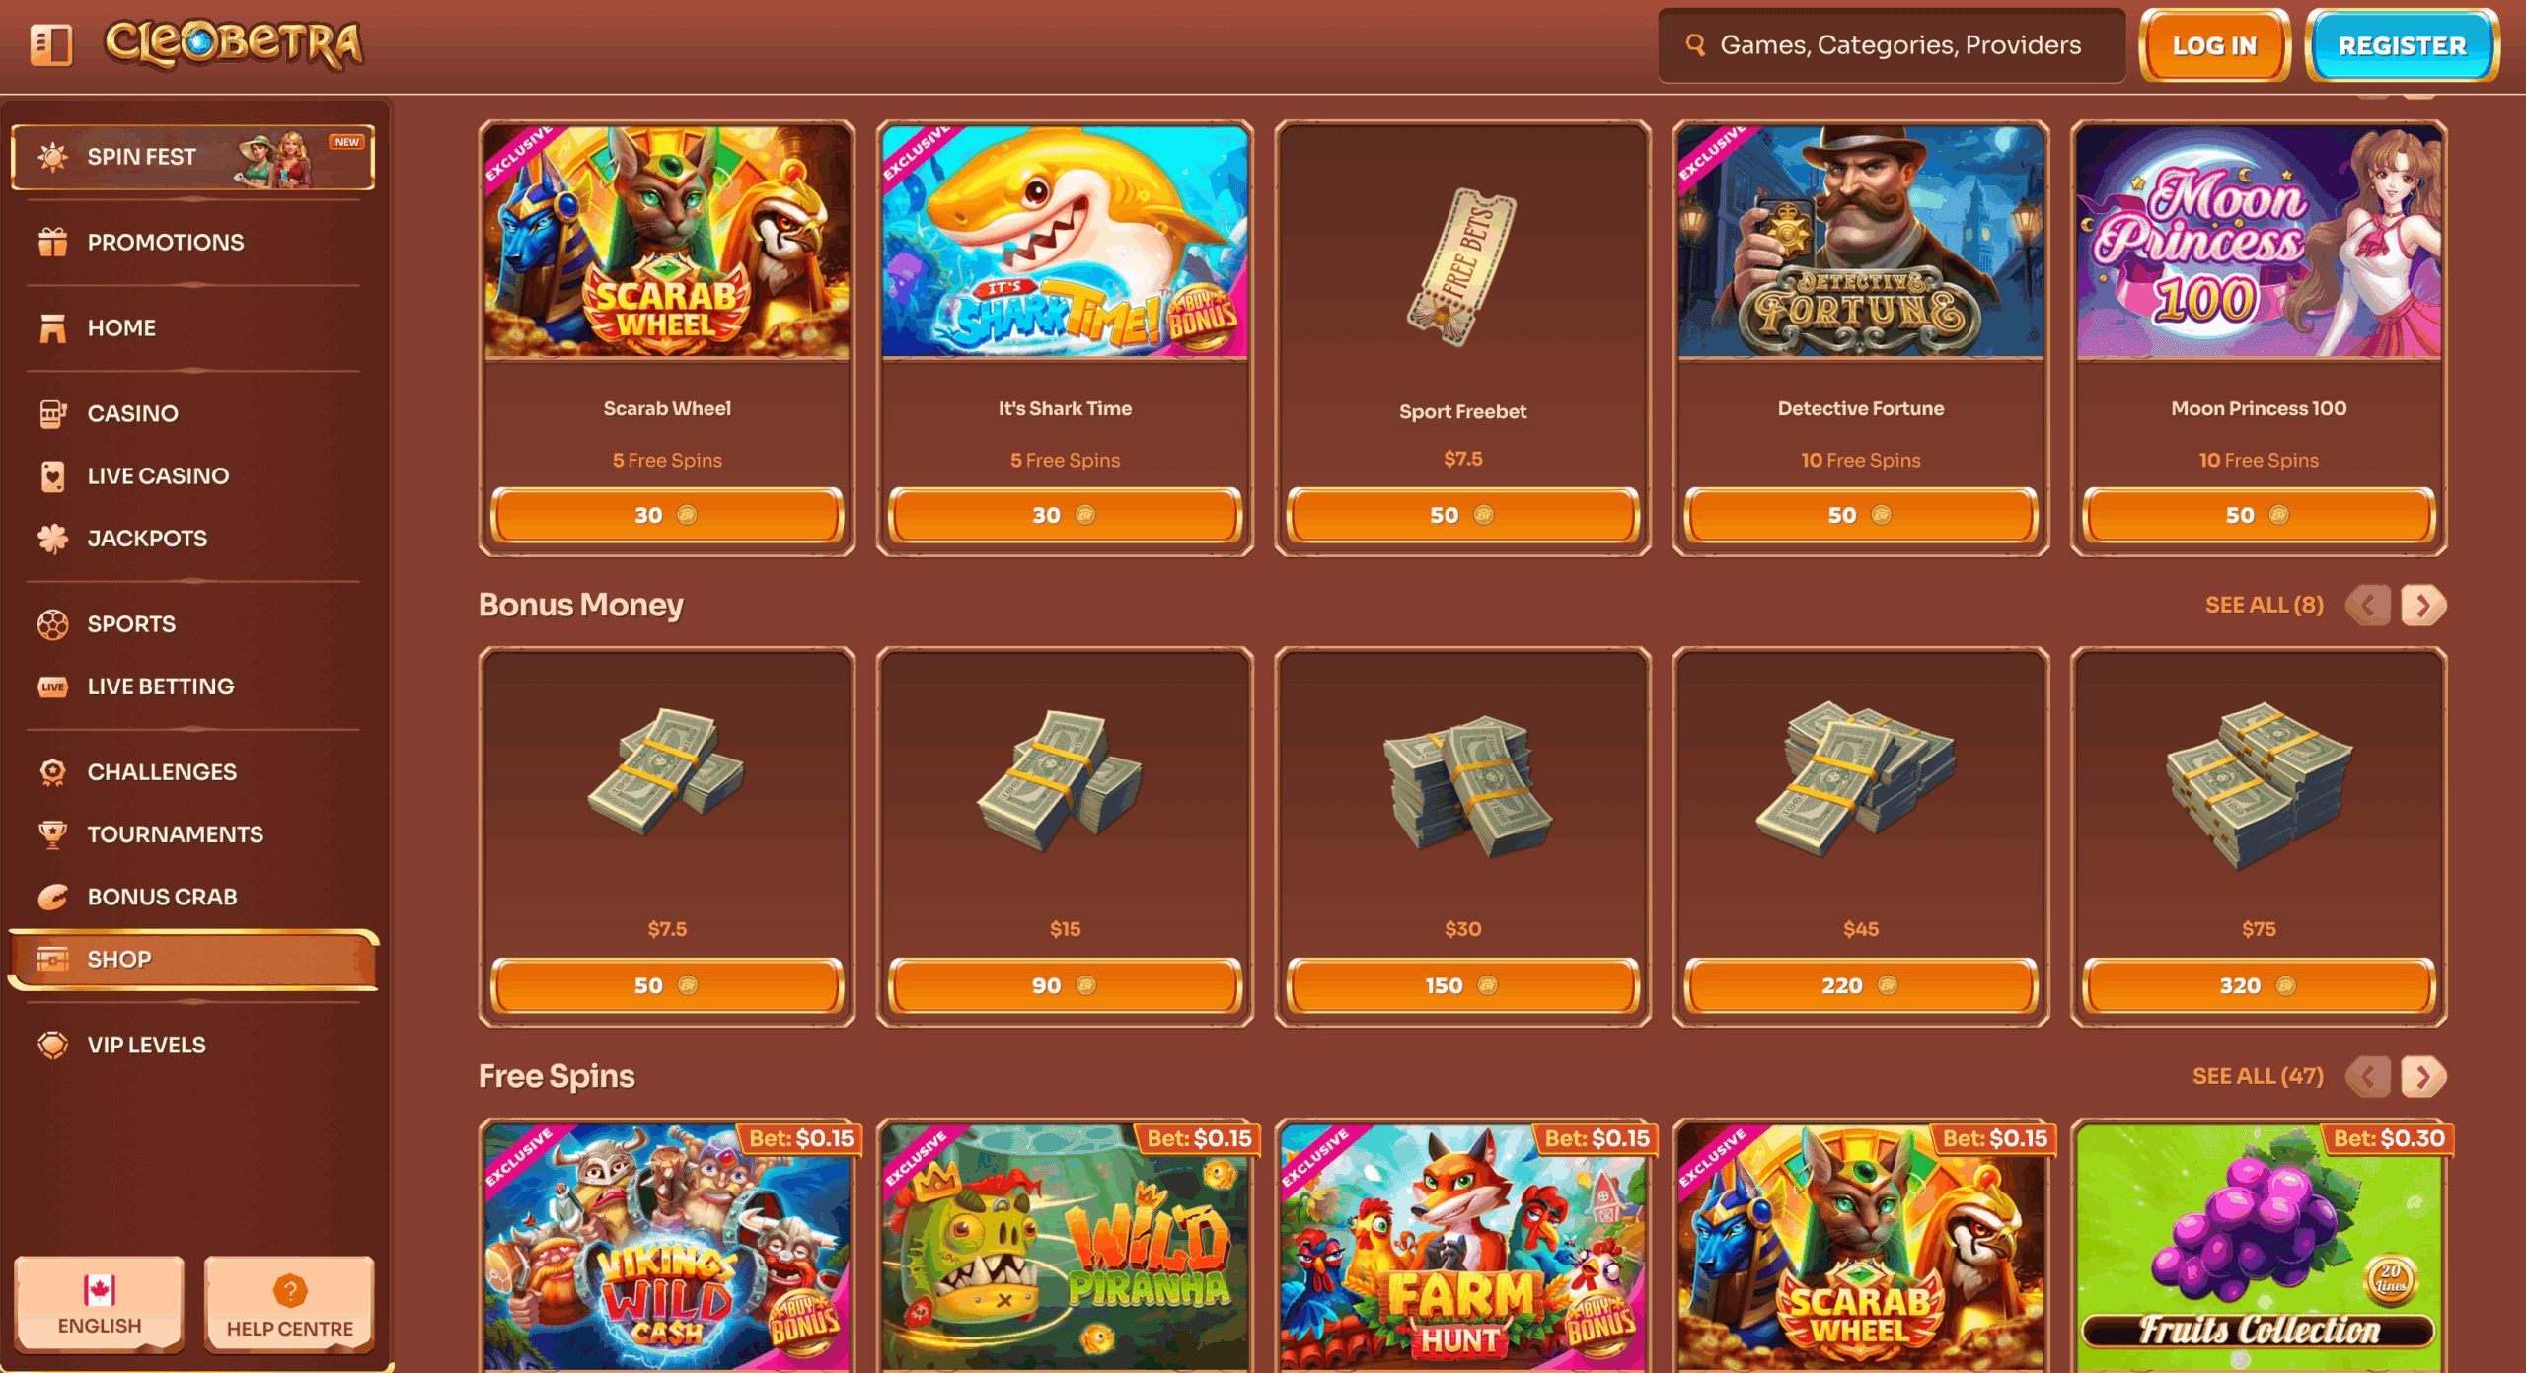Open the Challenges icon
This screenshot has height=1373, width=2526.
(x=52, y=772)
